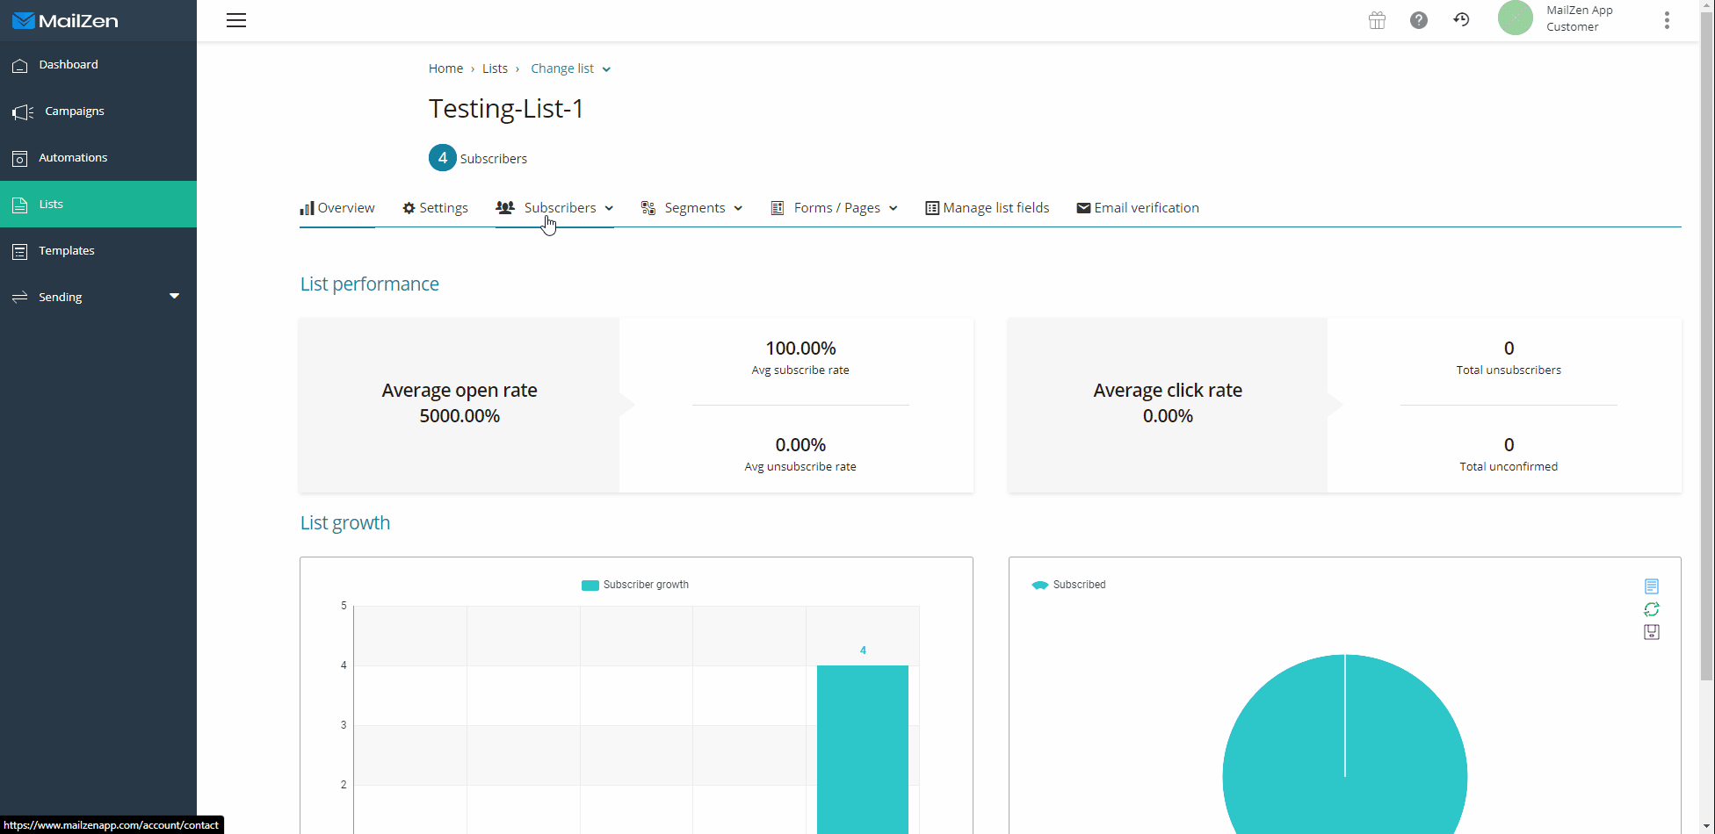The width and height of the screenshot is (1715, 834).
Task: Open the activity history clock icon
Action: (x=1462, y=19)
